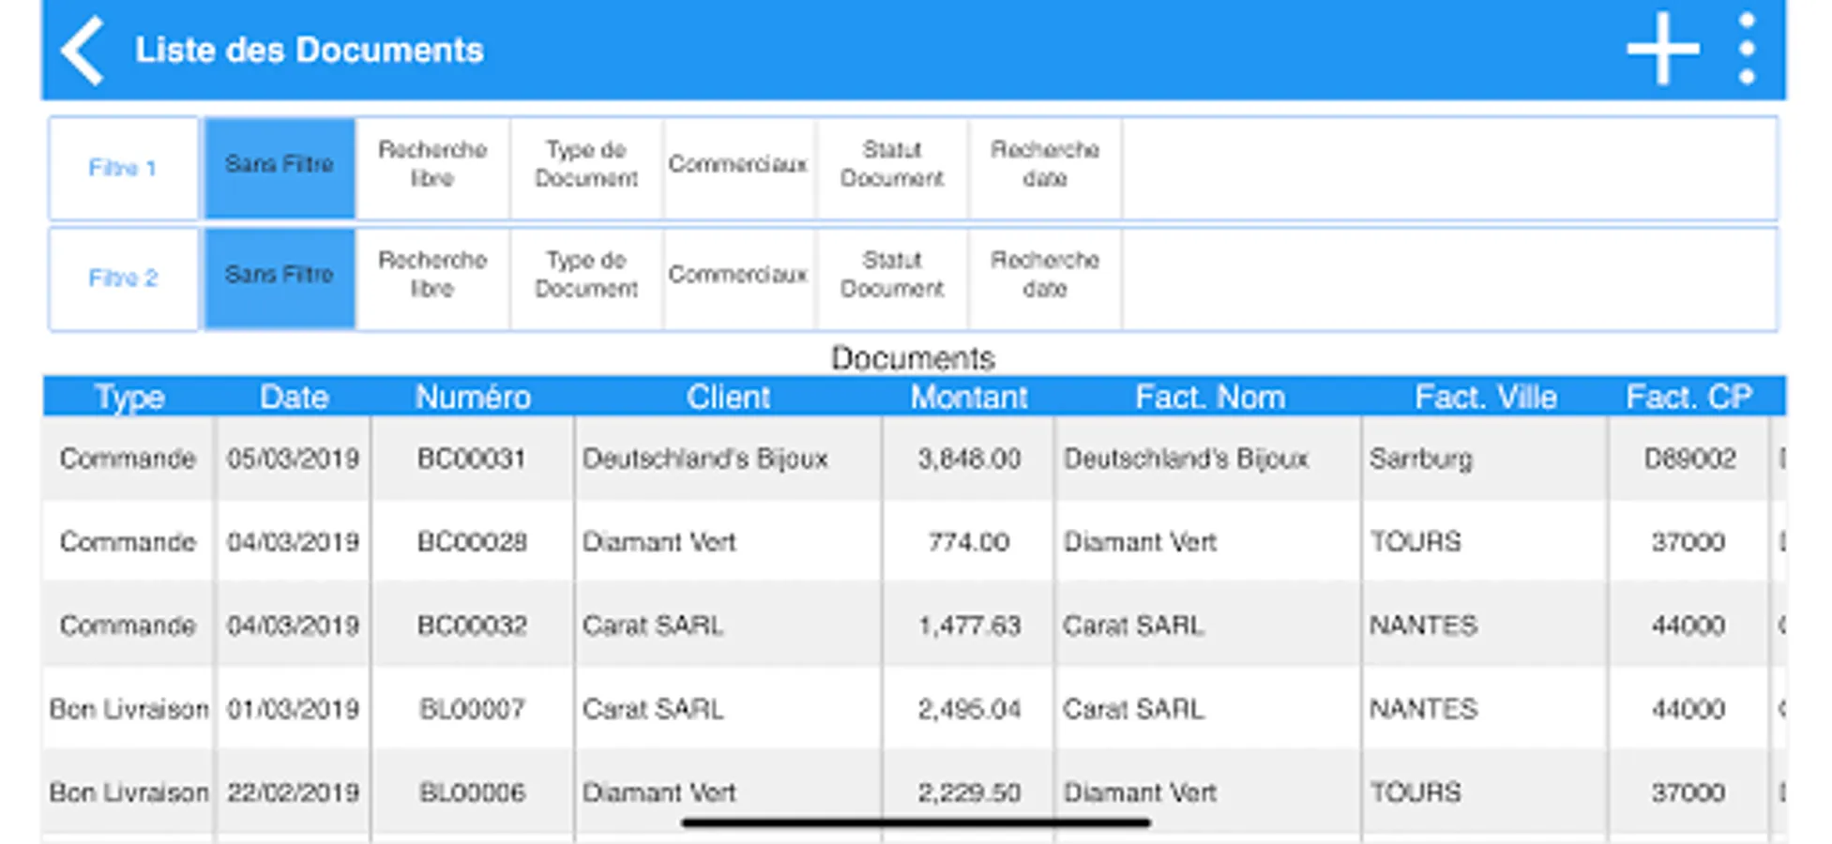Screen dimensions: 1832x844
Task: Open the three-dot overflow menu
Action: [x=1747, y=49]
